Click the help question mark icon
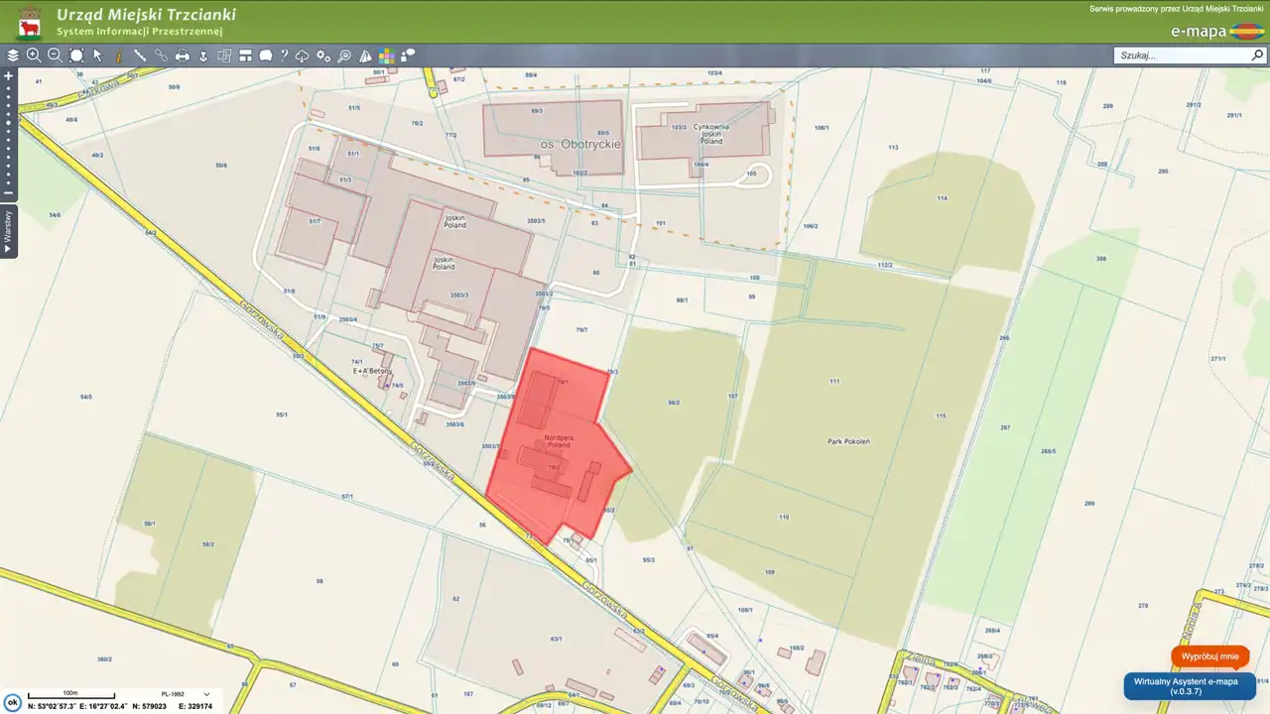This screenshot has height=714, width=1270. [284, 56]
